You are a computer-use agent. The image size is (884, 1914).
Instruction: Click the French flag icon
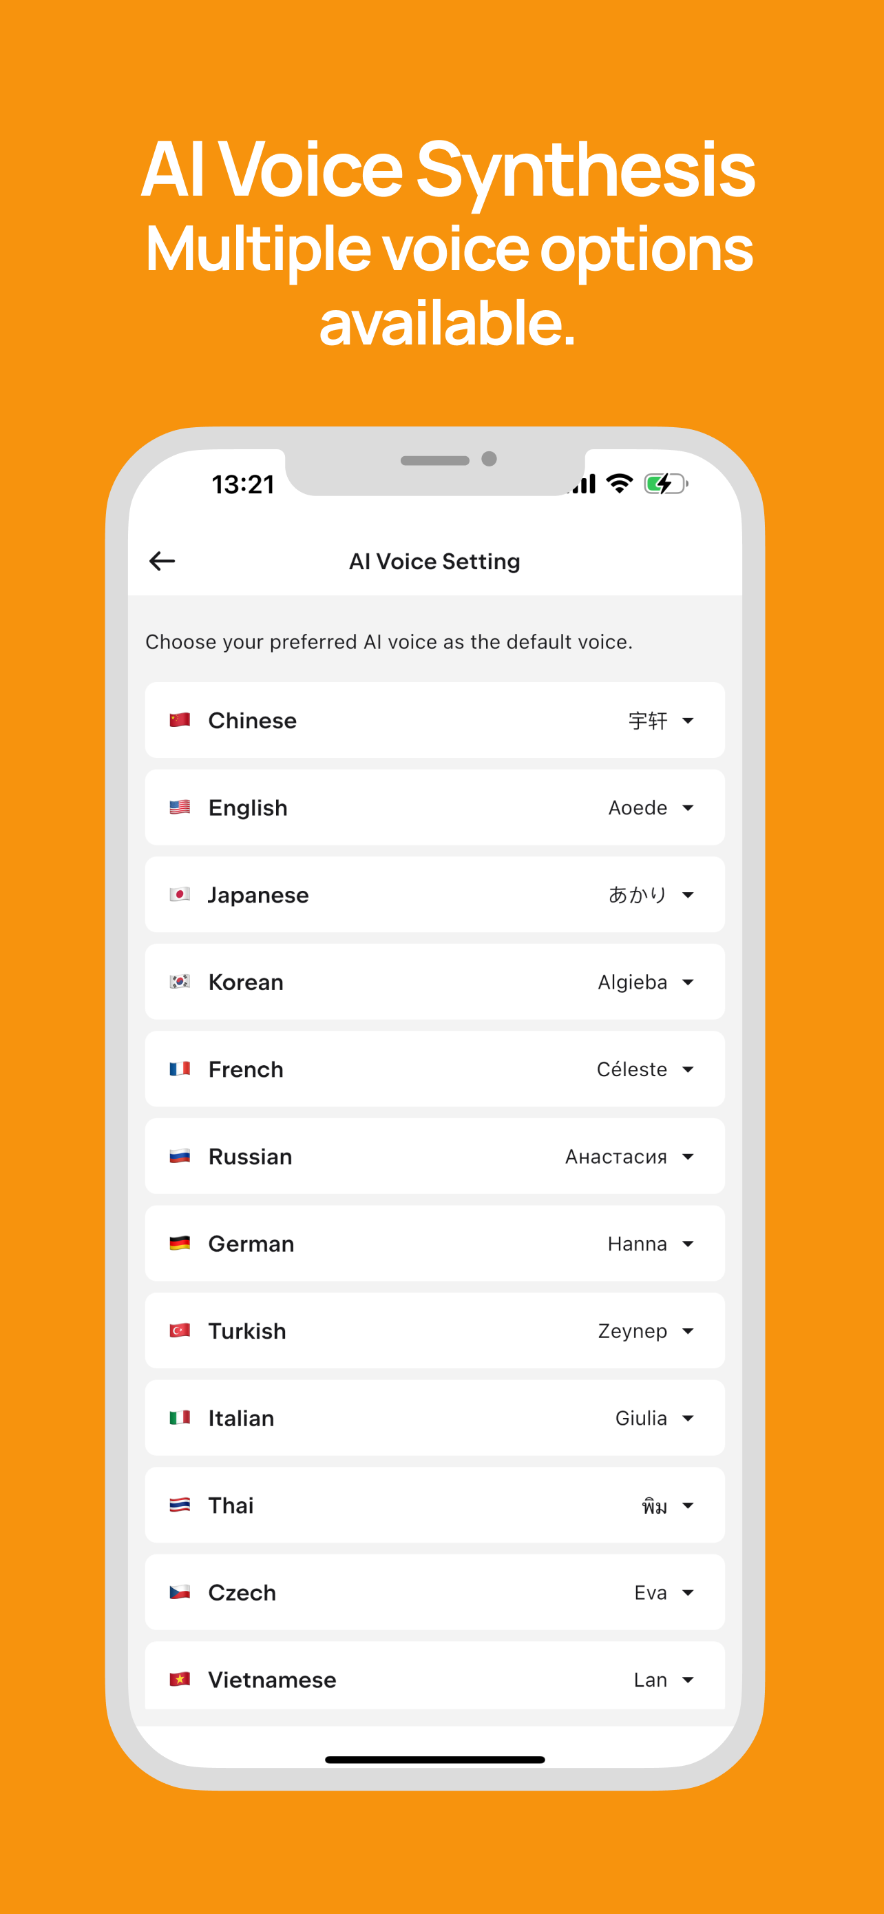pos(180,1069)
